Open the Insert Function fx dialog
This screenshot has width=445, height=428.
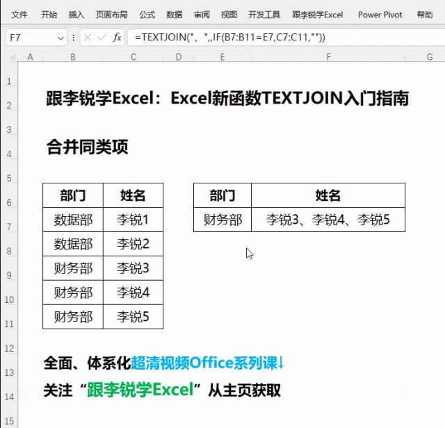(117, 38)
